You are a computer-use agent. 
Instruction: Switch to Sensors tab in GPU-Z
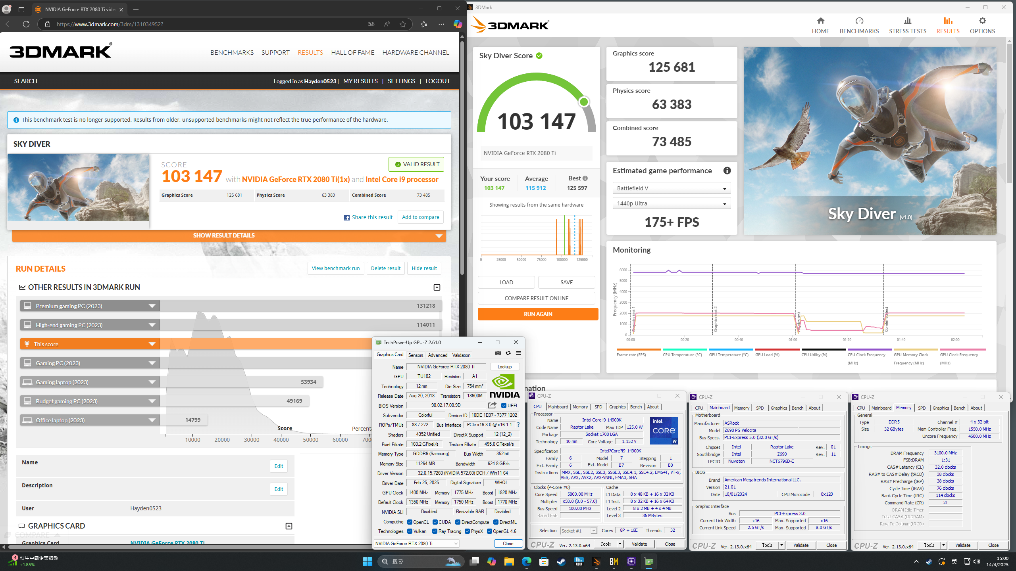416,355
